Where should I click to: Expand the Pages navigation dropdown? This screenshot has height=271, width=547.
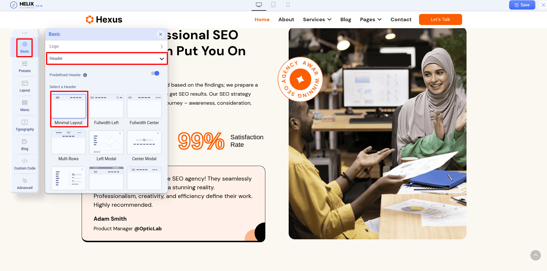coord(371,19)
